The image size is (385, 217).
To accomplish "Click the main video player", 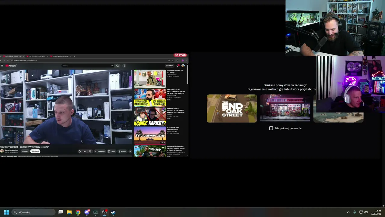I will coord(66,107).
